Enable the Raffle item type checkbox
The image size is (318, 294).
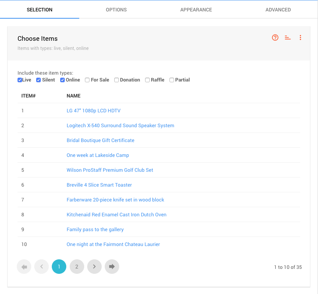tap(147, 80)
